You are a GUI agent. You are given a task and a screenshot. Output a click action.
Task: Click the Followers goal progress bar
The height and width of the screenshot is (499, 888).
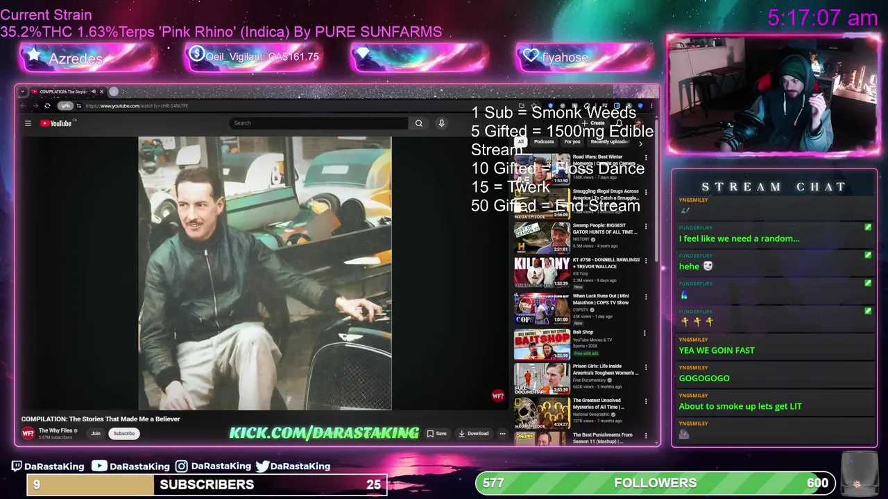(656, 483)
